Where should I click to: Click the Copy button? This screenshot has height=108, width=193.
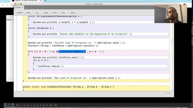point(46,13)
